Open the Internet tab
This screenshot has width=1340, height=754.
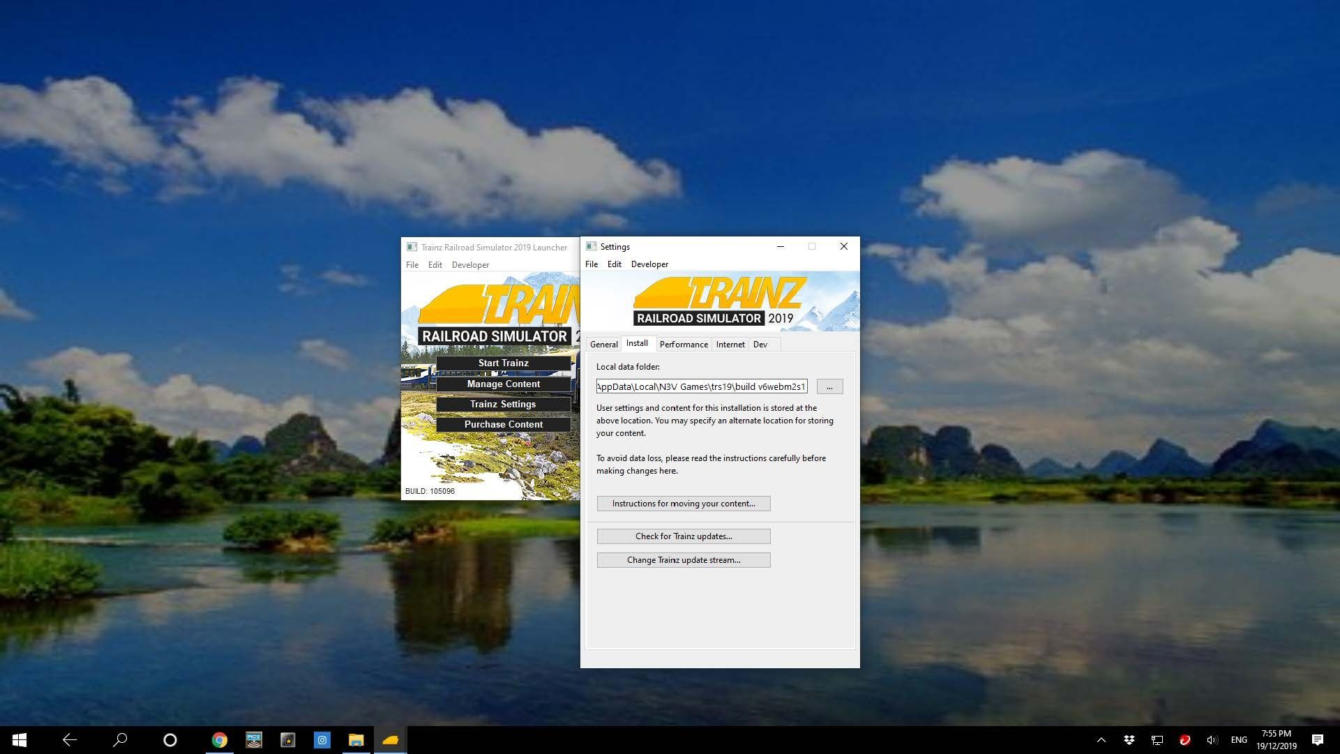click(730, 345)
